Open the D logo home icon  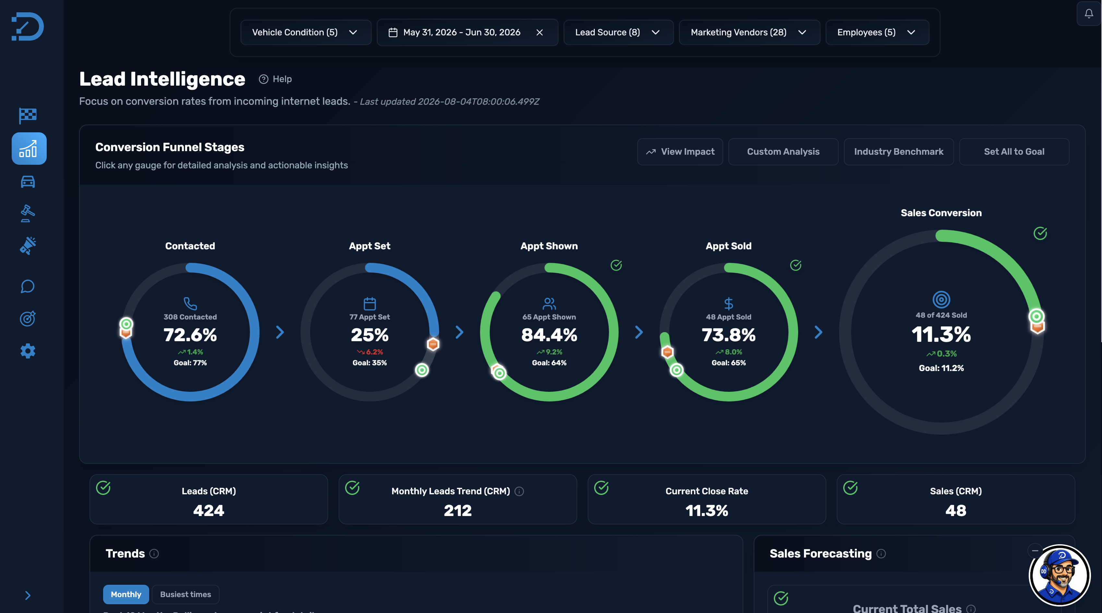27,27
